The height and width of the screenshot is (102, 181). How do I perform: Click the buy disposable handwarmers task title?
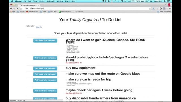click(101, 98)
